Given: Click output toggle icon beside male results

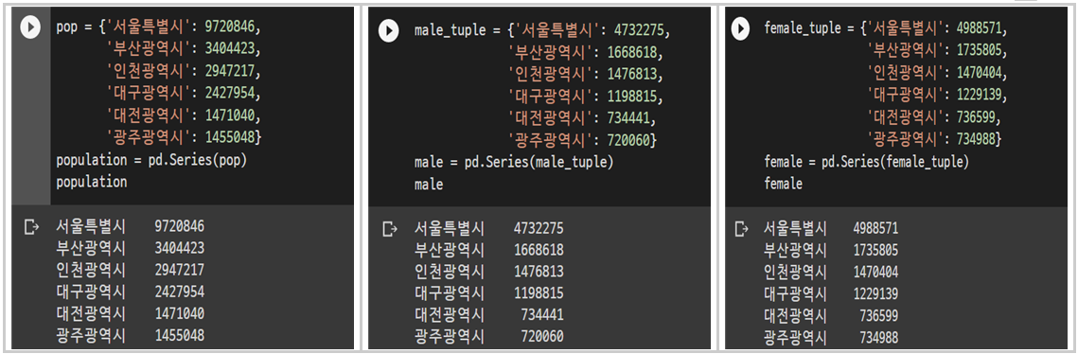Looking at the screenshot, I should pos(389,229).
